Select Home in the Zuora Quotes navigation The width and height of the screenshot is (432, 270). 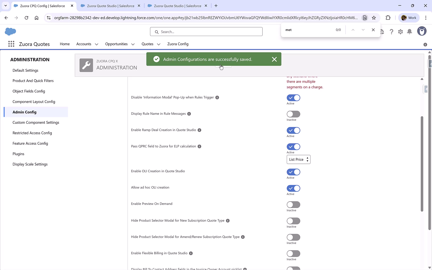(x=64, y=44)
